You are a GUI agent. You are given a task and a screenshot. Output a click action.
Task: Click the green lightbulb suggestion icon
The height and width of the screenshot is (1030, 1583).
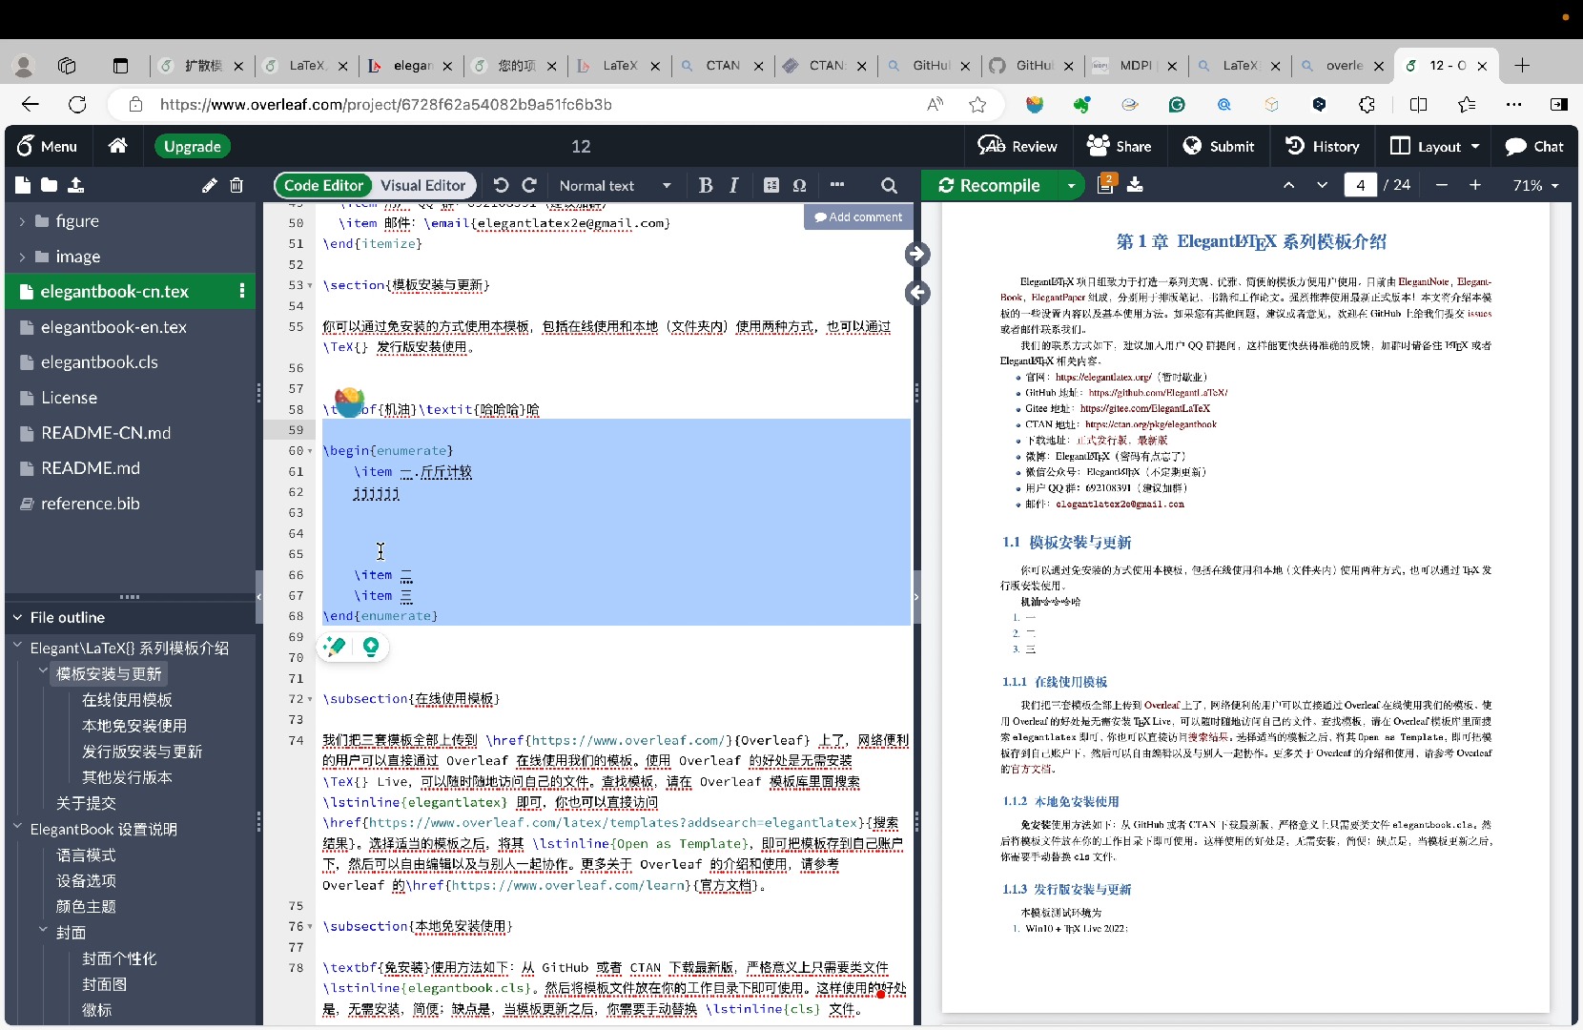coord(371,647)
